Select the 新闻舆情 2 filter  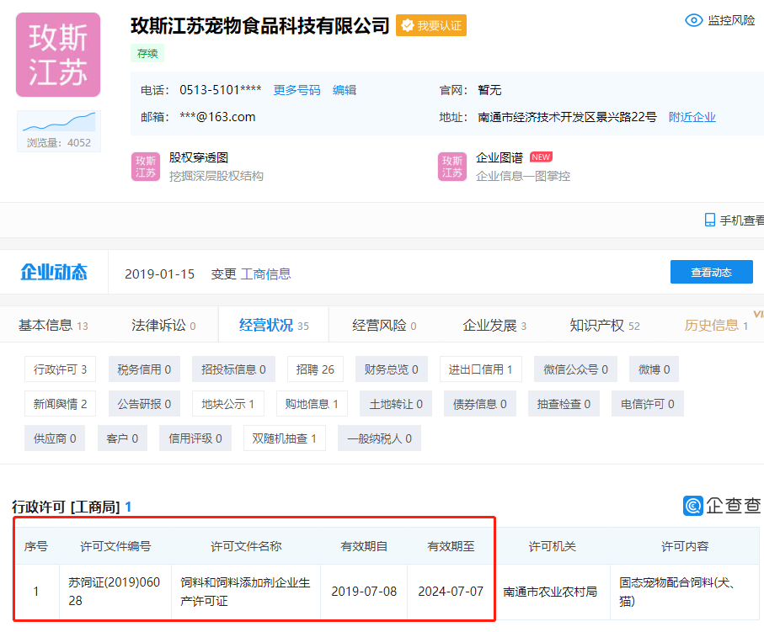(60, 404)
